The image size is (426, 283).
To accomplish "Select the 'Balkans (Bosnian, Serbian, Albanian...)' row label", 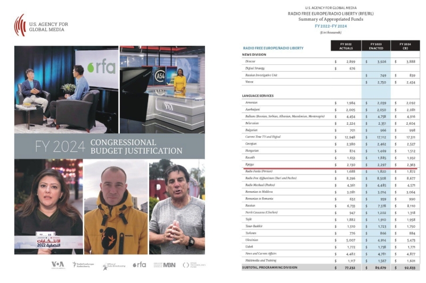I will pos(285,116).
